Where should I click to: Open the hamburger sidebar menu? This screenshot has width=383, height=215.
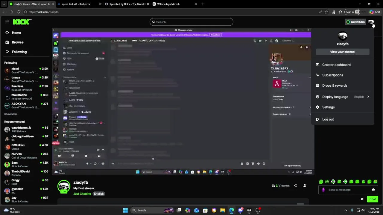tap(7, 22)
